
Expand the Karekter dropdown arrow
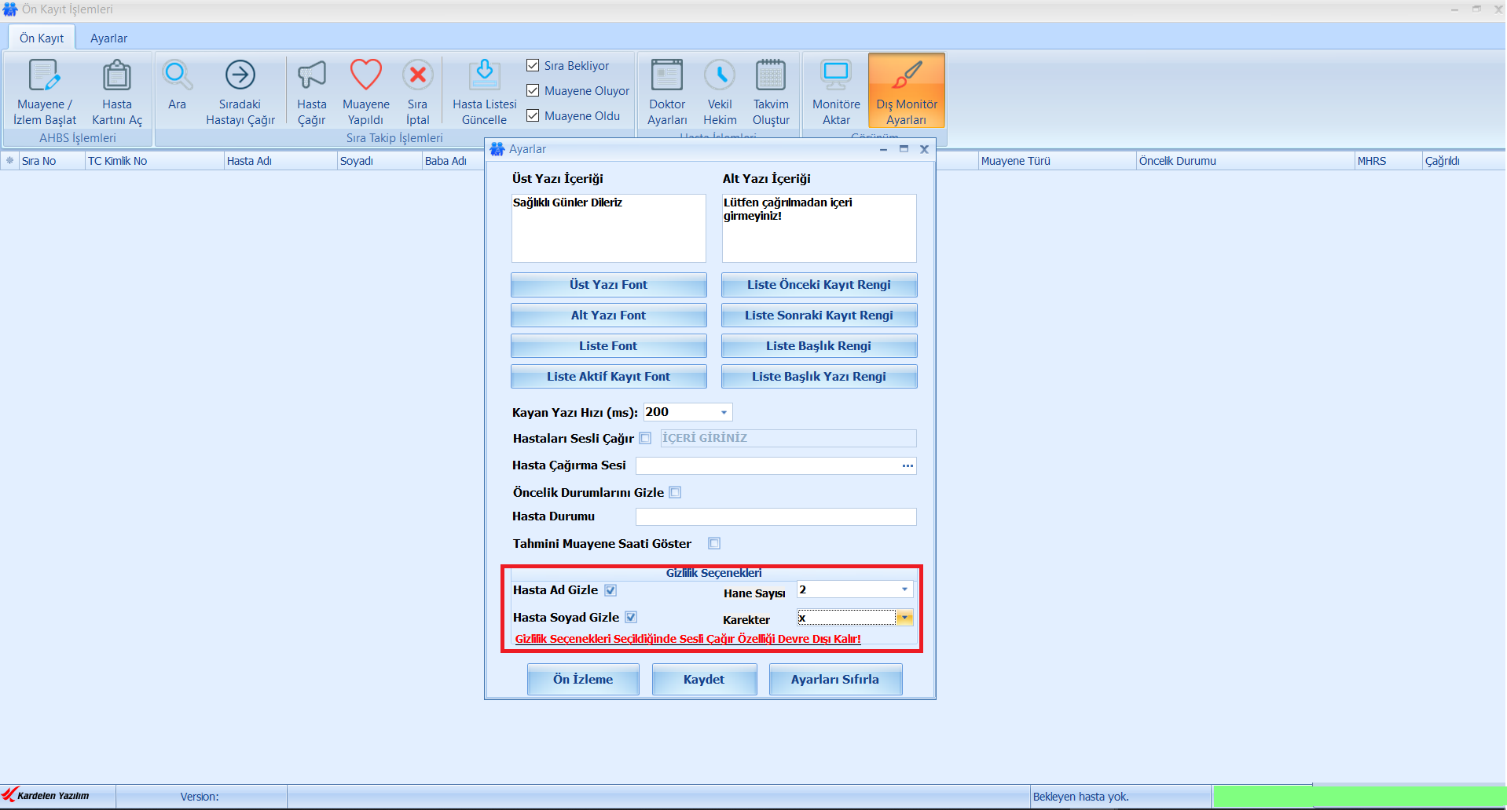905,618
